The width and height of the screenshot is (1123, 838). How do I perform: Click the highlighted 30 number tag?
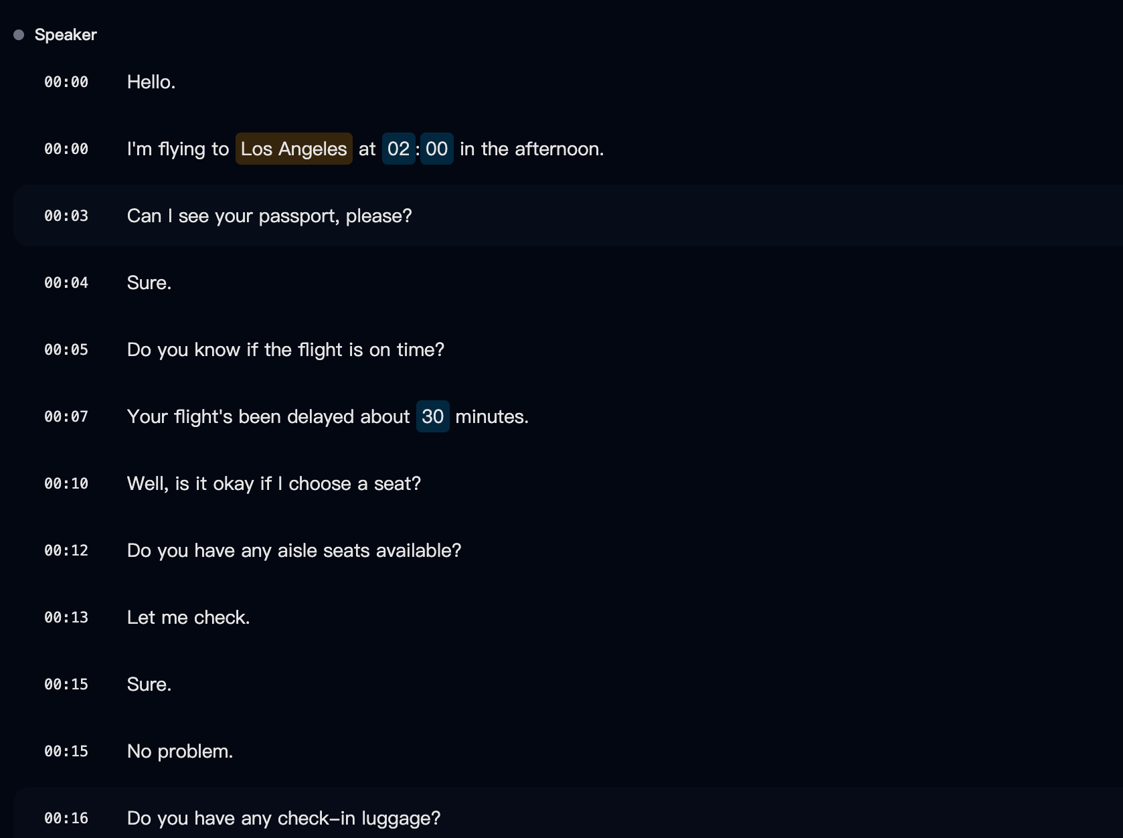(x=433, y=416)
